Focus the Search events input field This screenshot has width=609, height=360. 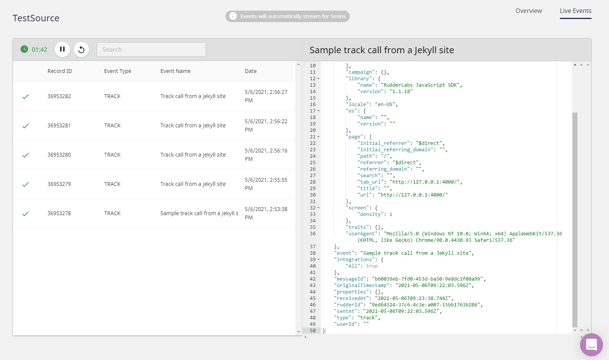pyautogui.click(x=151, y=49)
